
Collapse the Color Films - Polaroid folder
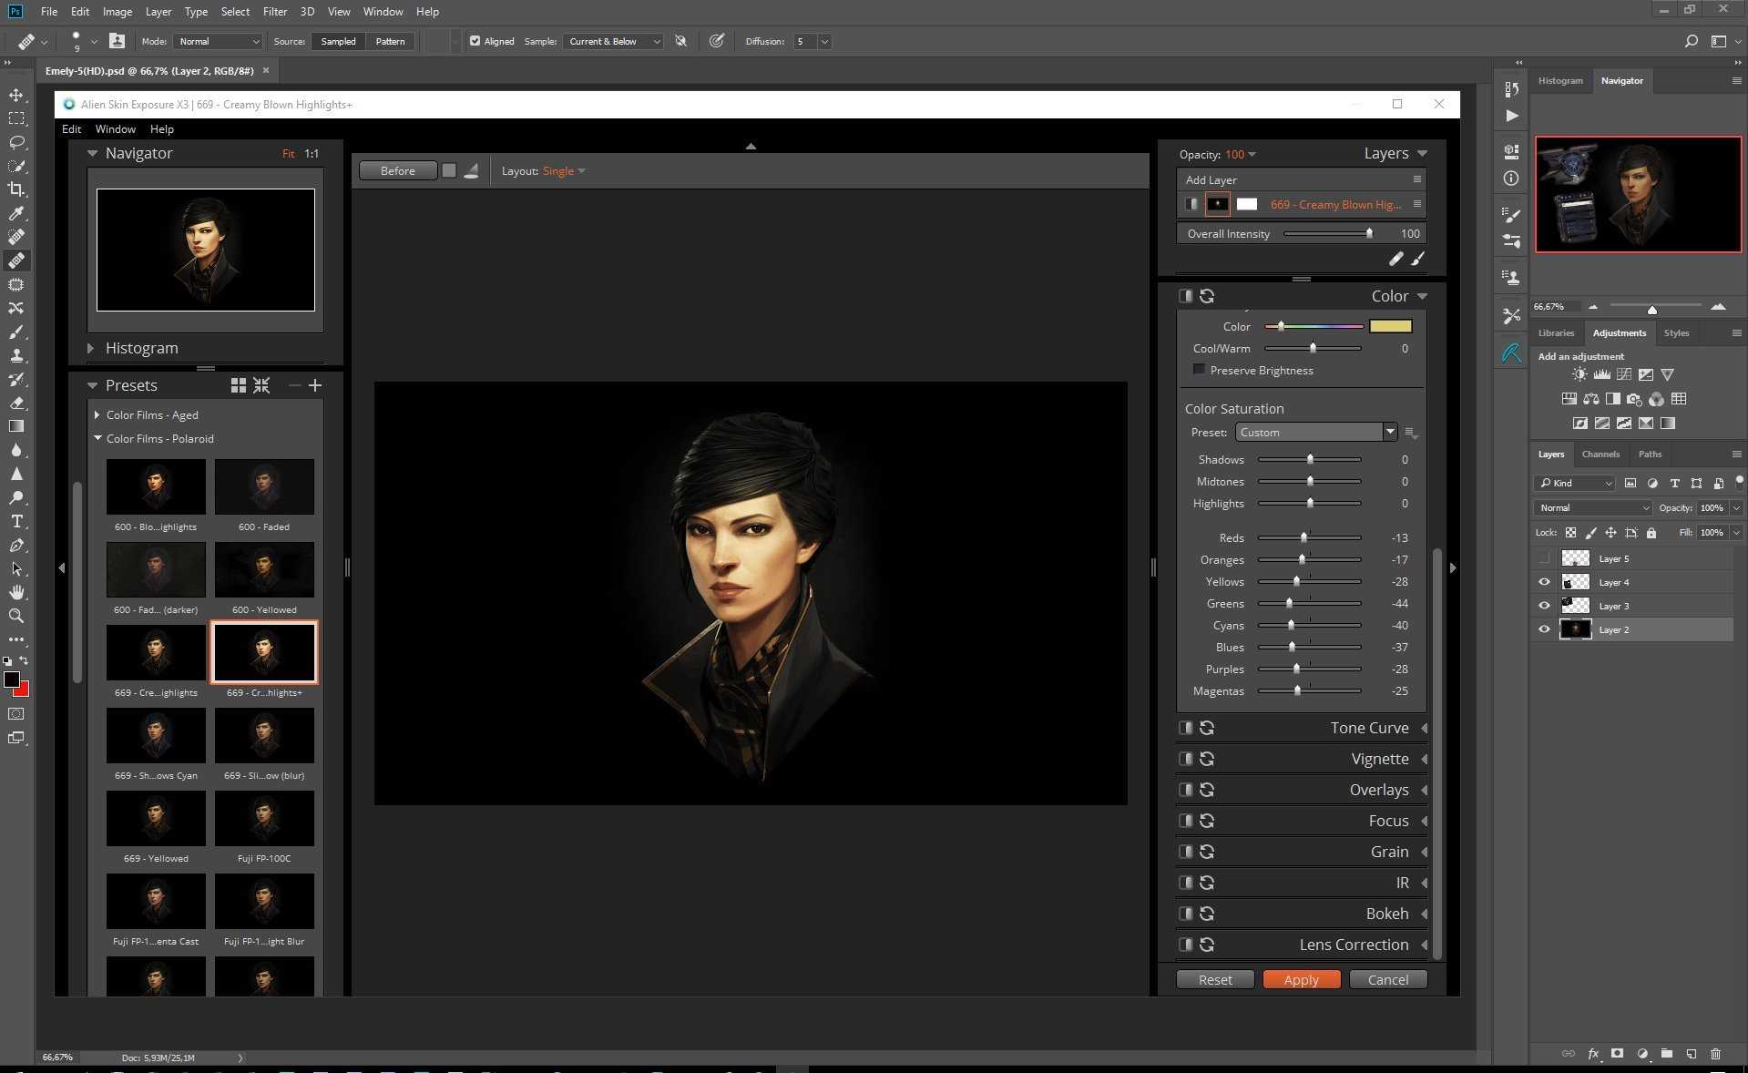97,438
